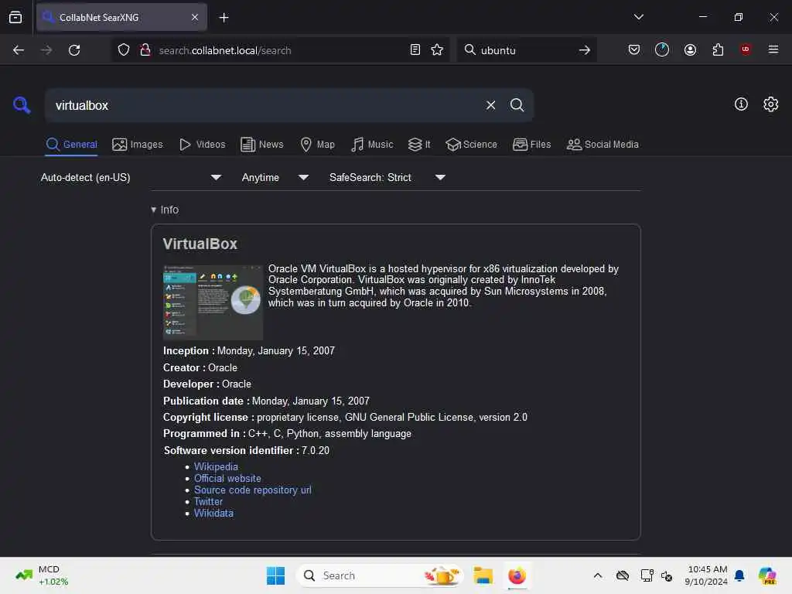The height and width of the screenshot is (594, 792).
Task: Click the SearXNG magnifier logo
Action: click(22, 105)
